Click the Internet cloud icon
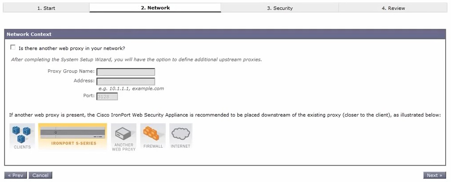The width and height of the screenshot is (451, 182). (x=180, y=133)
